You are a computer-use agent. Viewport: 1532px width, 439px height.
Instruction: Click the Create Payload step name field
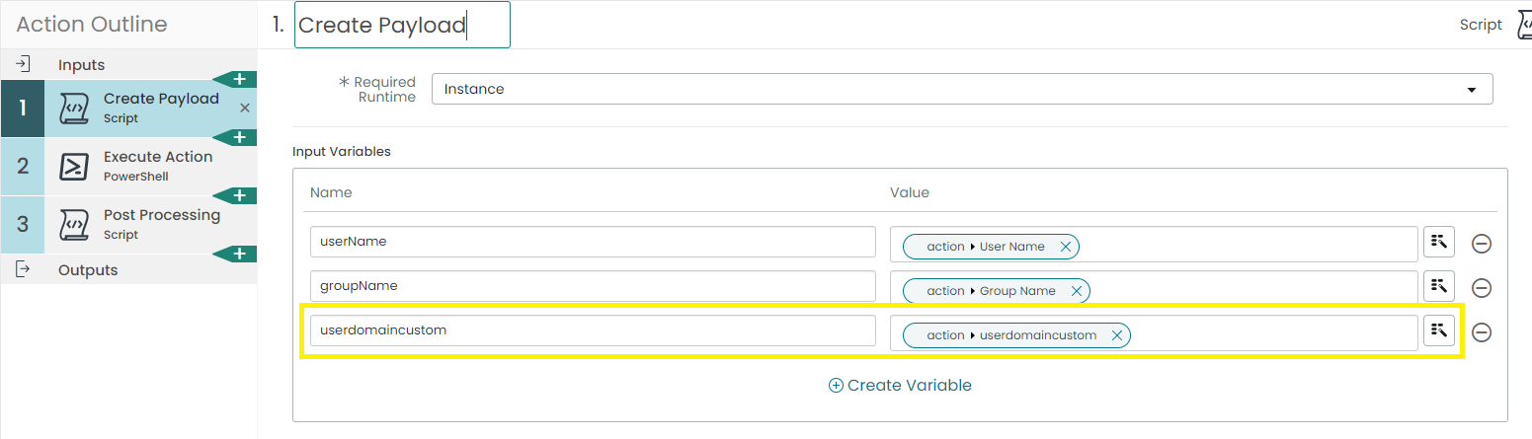pyautogui.click(x=402, y=25)
